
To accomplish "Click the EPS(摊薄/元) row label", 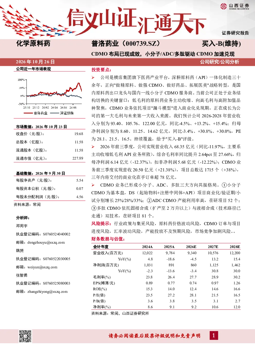I will point(104,283).
